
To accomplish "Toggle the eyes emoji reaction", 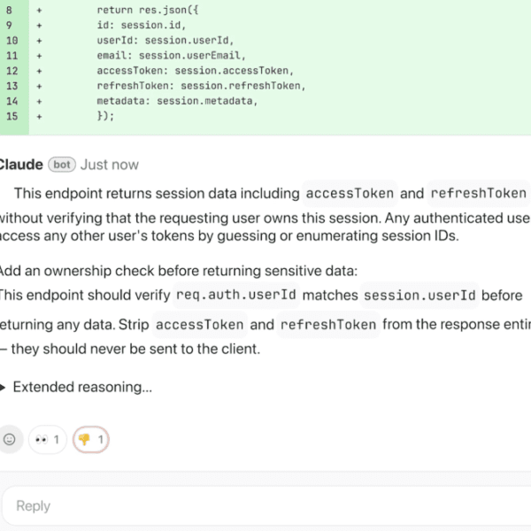I will coord(48,439).
